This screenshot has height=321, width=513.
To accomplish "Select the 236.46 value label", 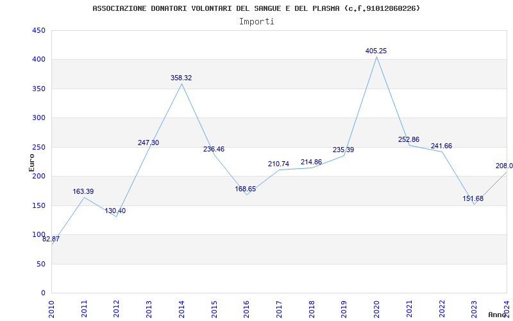I will [214, 150].
